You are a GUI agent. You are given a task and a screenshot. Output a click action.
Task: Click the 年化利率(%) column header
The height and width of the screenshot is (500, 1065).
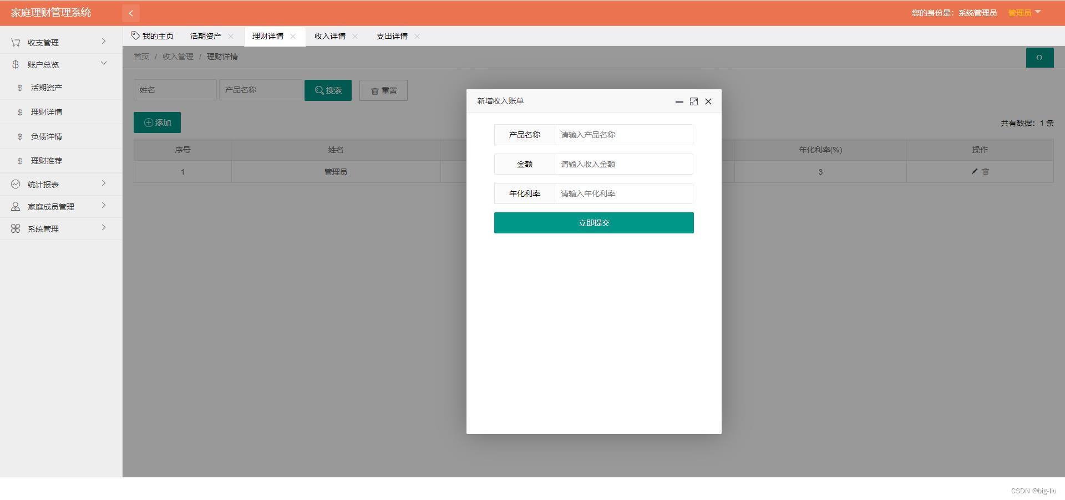pos(820,150)
